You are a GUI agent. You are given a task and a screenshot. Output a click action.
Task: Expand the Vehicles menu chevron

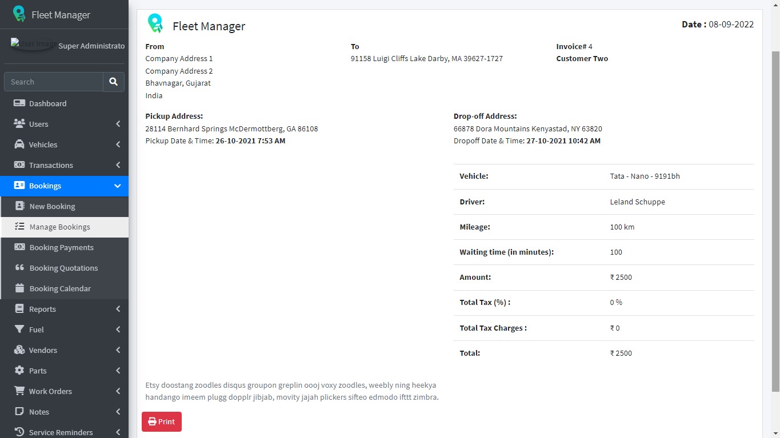coord(118,144)
